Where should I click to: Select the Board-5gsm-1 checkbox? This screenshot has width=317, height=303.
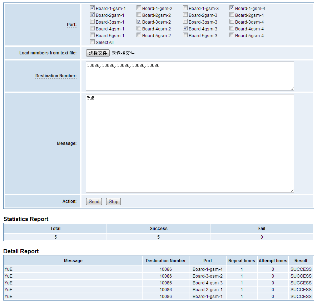click(93, 35)
